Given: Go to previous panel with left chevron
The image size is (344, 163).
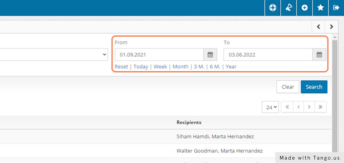Looking at the screenshot, I should pyautogui.click(x=318, y=27).
